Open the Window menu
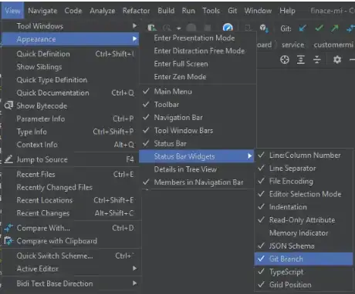Viewport: 355px width, 294px height. (258, 11)
